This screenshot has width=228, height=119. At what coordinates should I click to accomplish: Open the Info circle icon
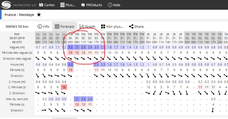tap(40, 26)
